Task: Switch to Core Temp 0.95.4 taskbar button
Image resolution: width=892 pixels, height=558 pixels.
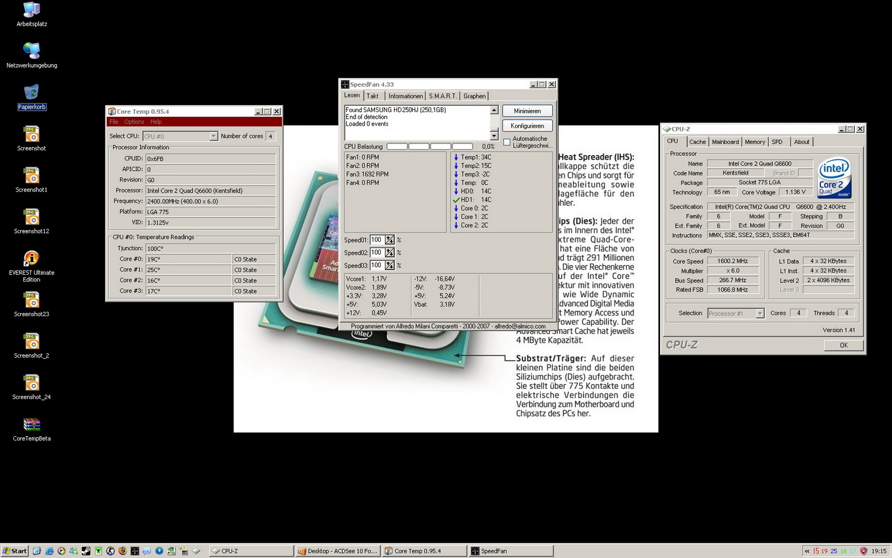Action: (425, 551)
